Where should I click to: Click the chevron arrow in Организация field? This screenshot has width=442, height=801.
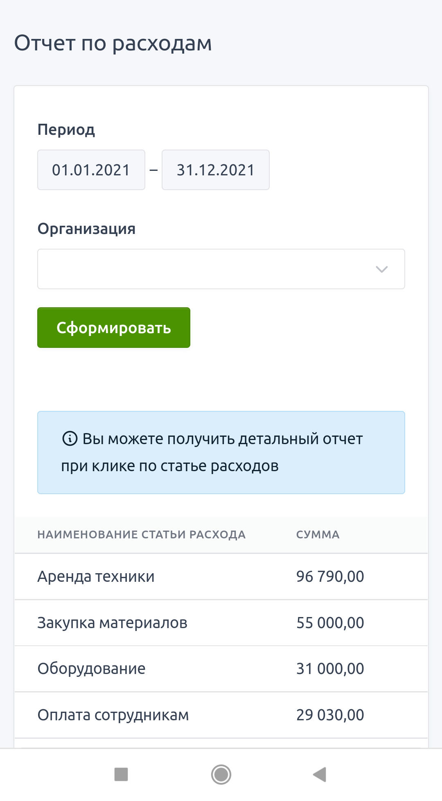click(381, 269)
